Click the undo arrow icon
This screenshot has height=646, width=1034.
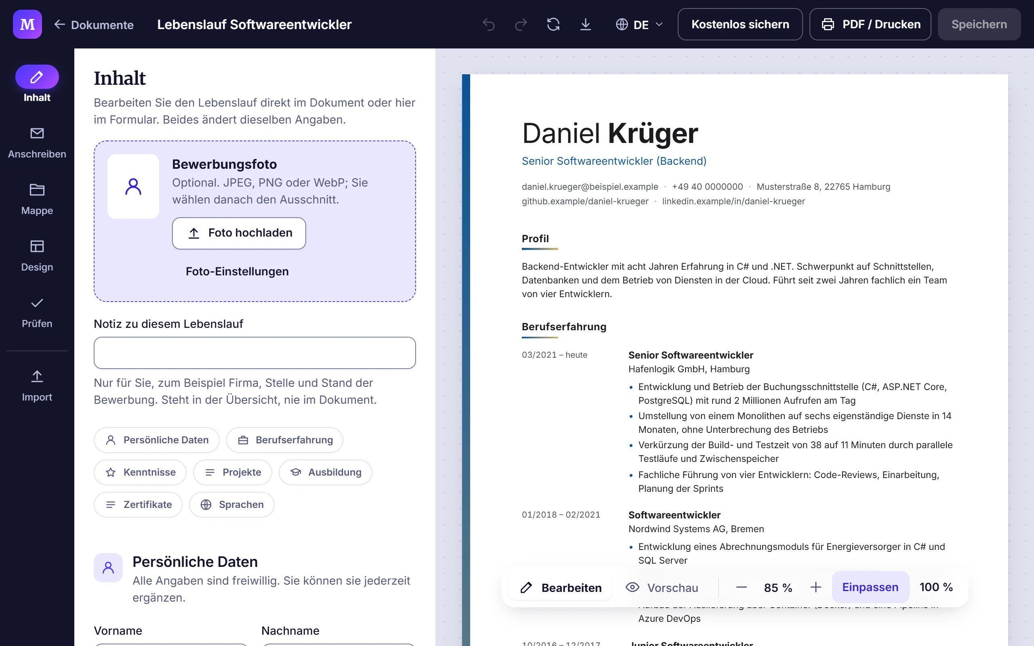(x=489, y=25)
